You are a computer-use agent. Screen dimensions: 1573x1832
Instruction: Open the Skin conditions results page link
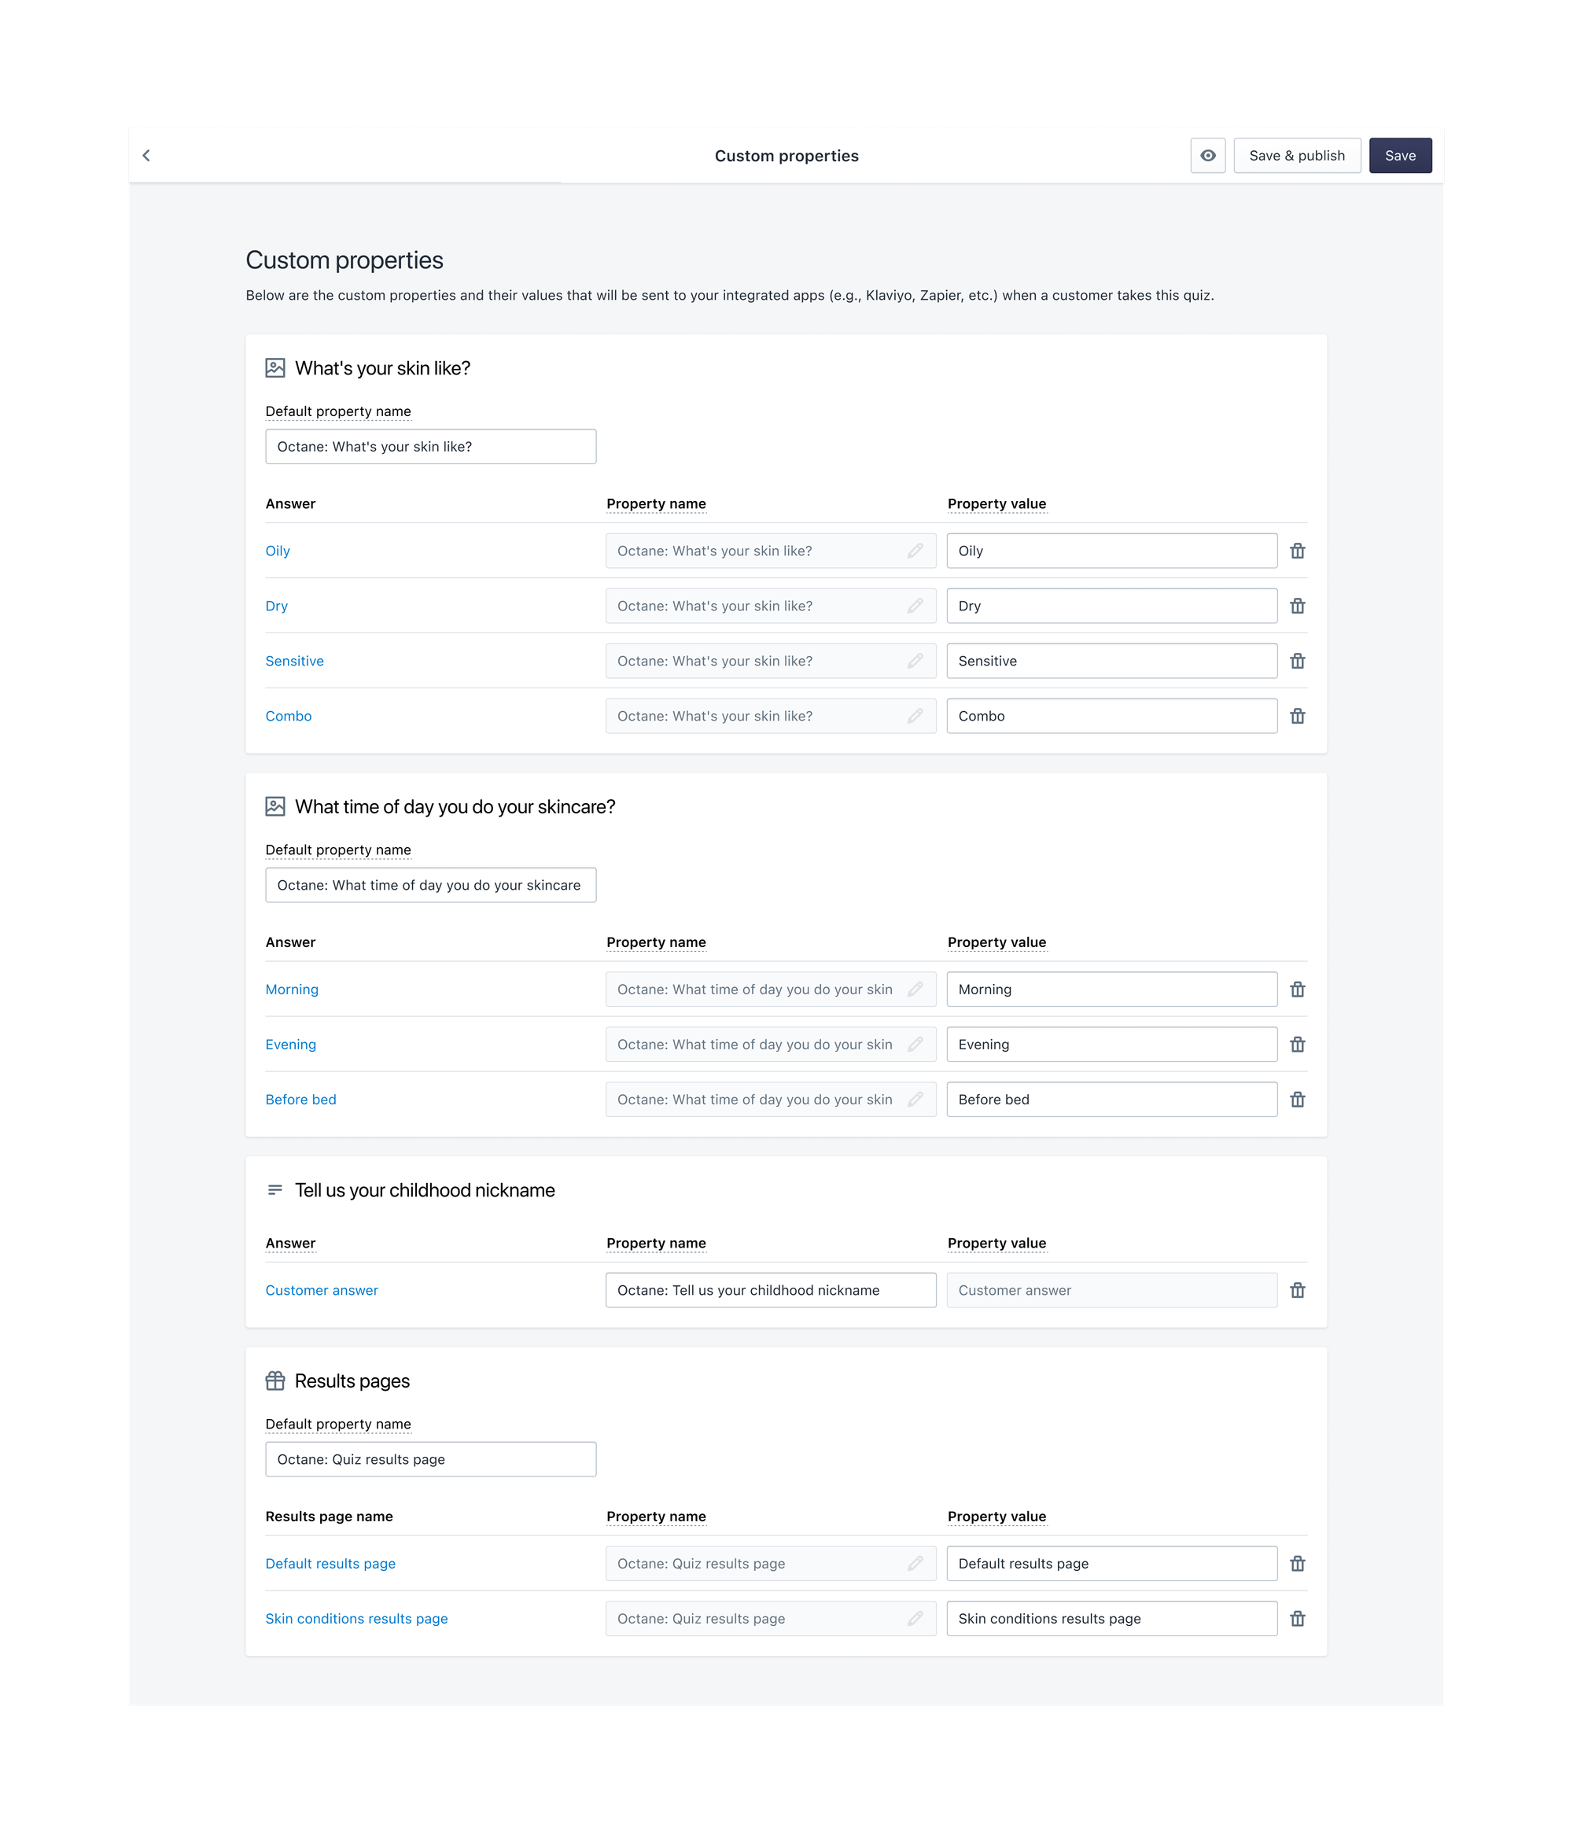point(356,1618)
